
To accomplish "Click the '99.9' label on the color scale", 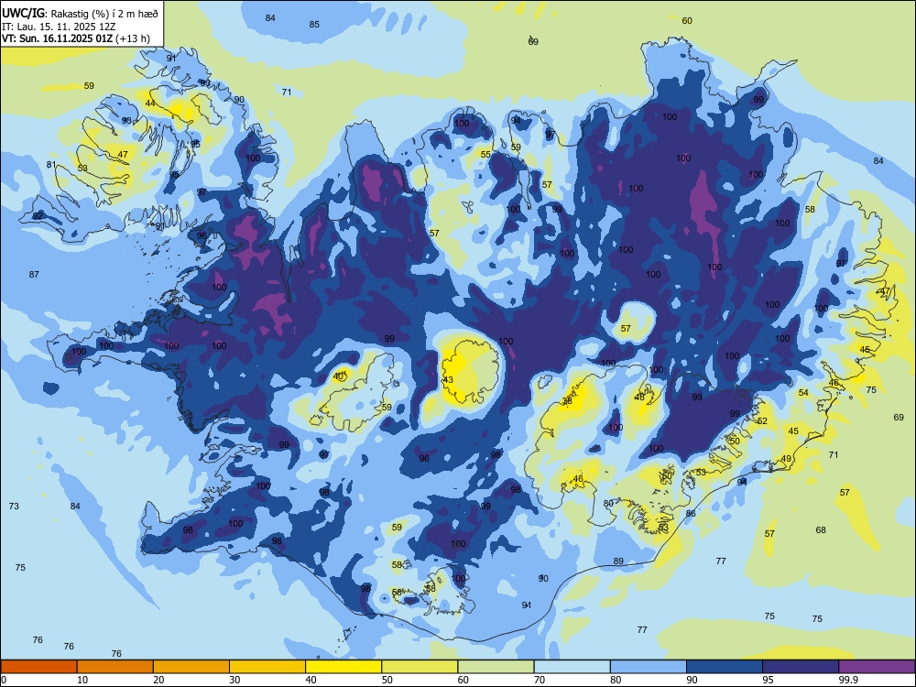I will (x=847, y=680).
